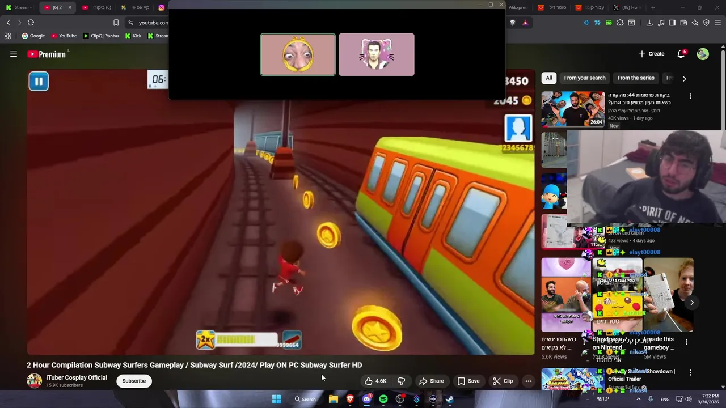
Task: Open Spotify from the taskbar
Action: coord(383,399)
